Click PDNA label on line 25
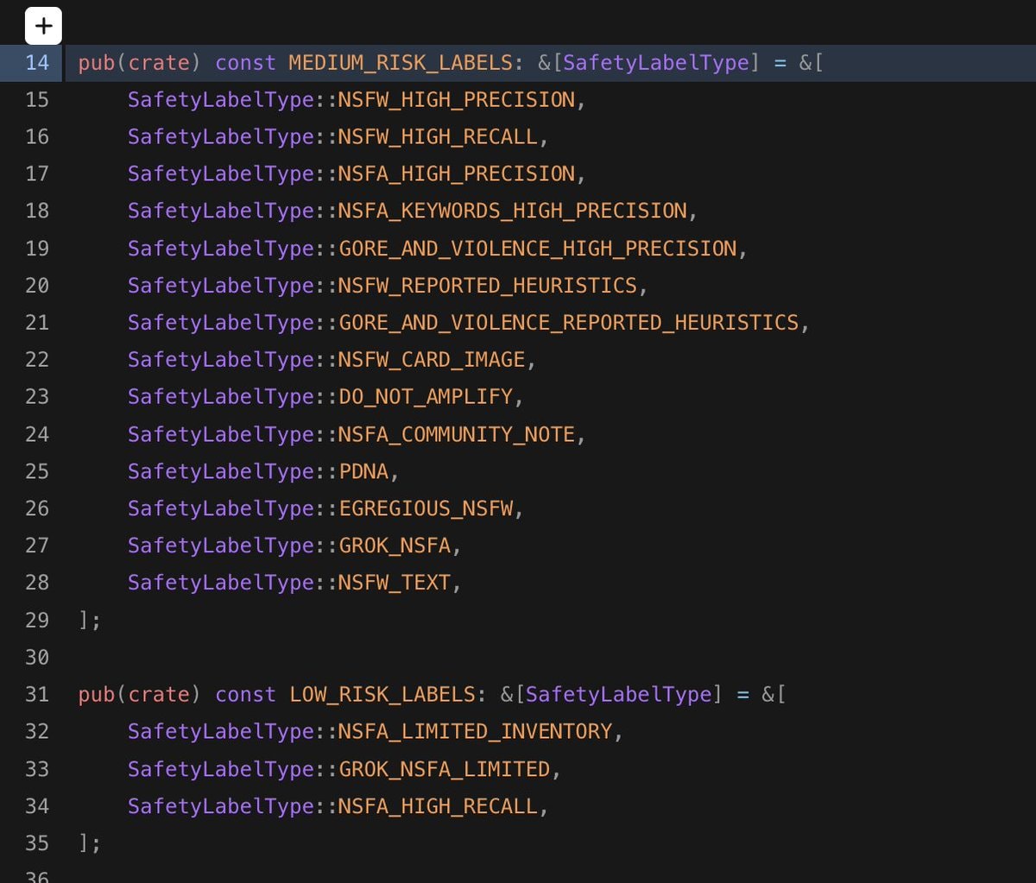 [x=363, y=471]
